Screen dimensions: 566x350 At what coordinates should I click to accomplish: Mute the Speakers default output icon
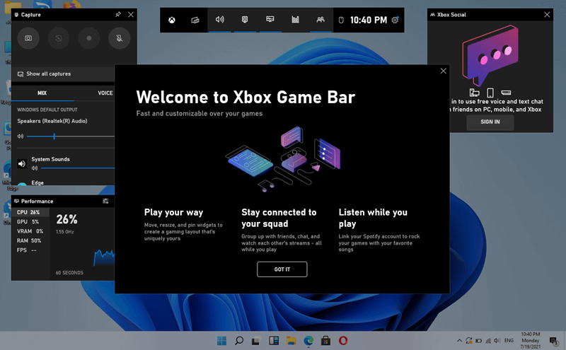click(21, 136)
